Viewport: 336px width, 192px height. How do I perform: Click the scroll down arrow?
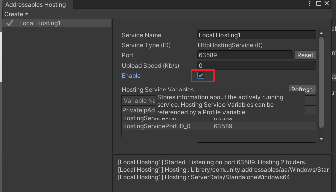[x=321, y=139]
